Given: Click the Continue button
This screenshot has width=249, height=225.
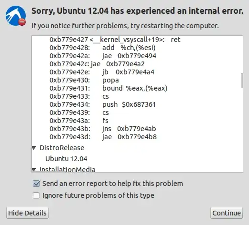Looking at the screenshot, I should (227, 213).
